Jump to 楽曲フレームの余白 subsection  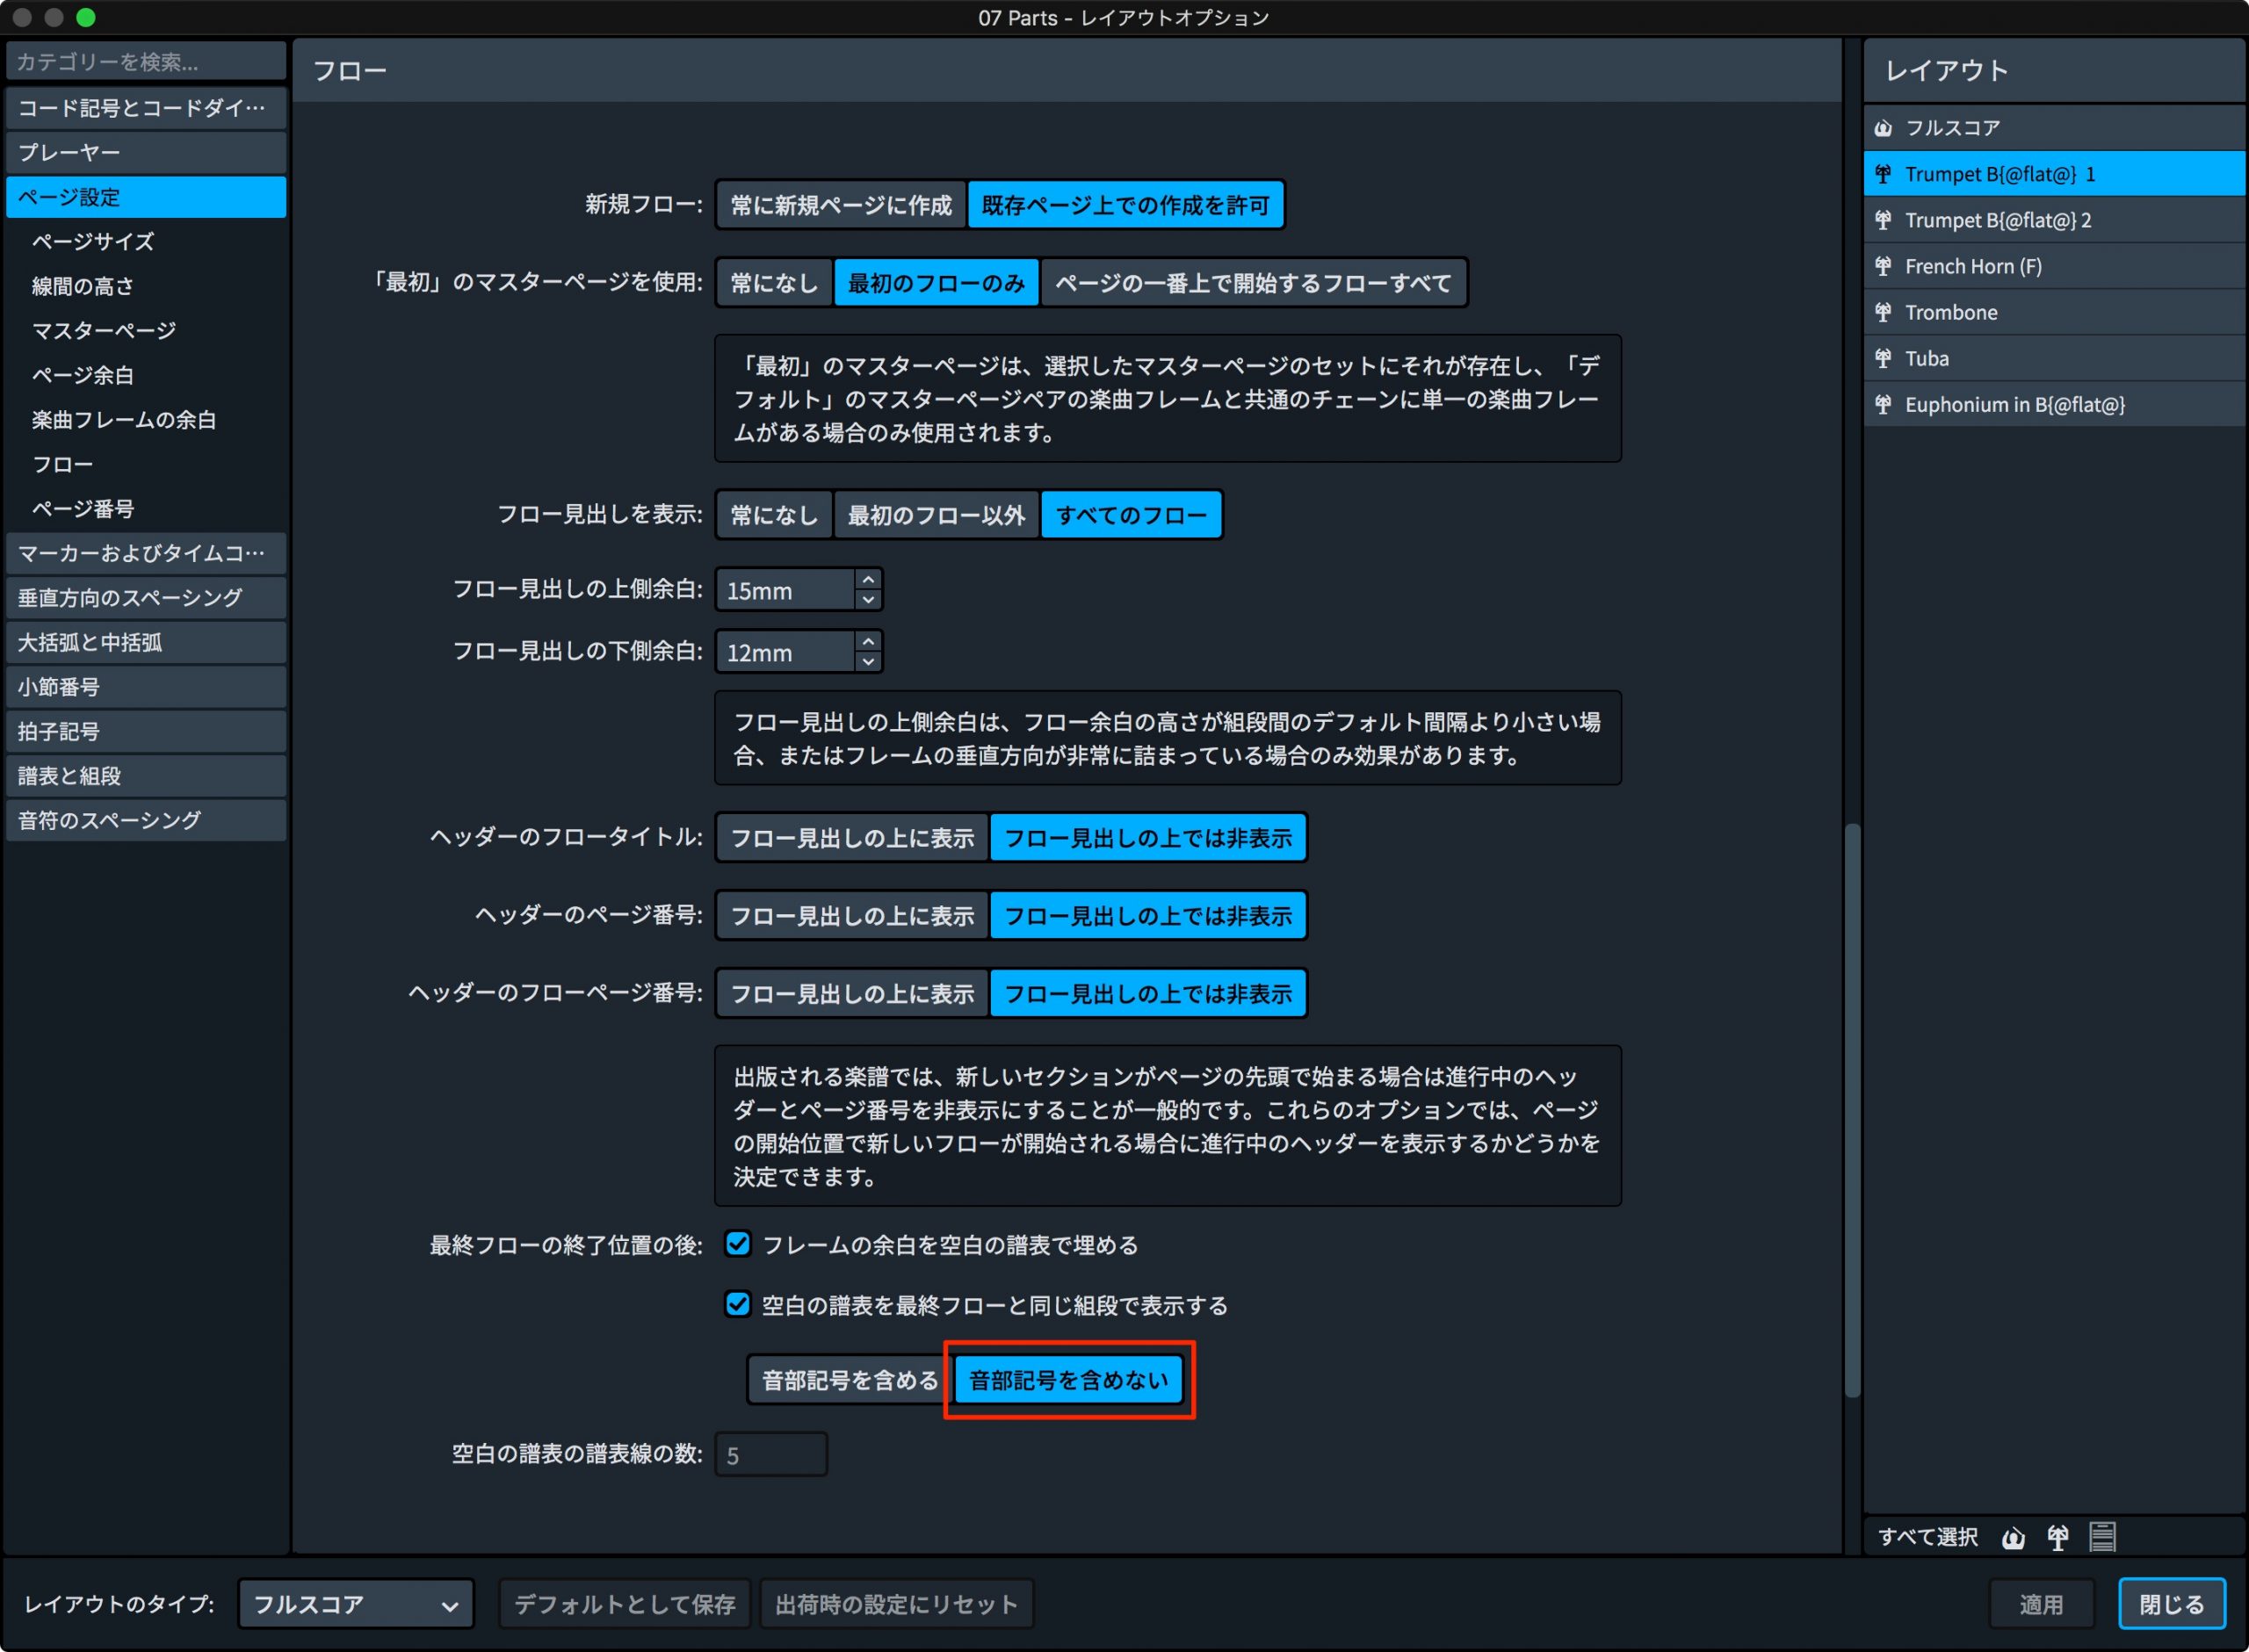point(124,420)
